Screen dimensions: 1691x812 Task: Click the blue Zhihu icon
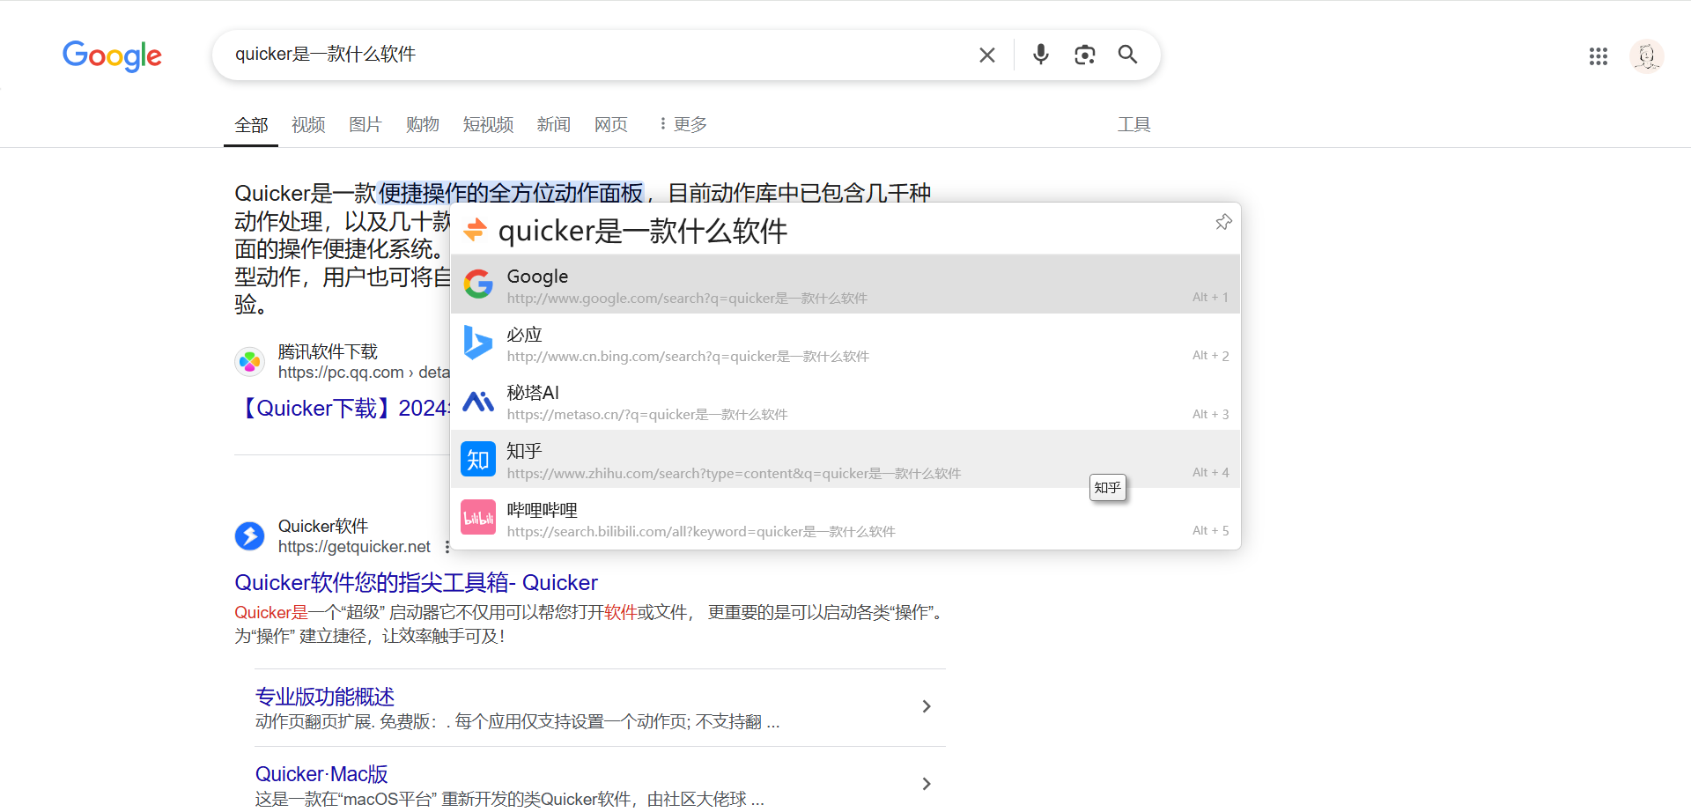click(x=478, y=459)
